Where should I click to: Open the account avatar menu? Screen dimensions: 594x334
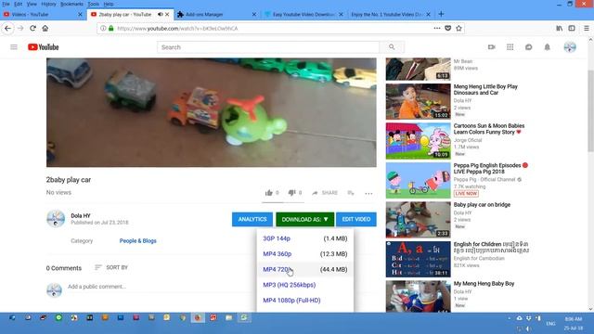(570, 47)
